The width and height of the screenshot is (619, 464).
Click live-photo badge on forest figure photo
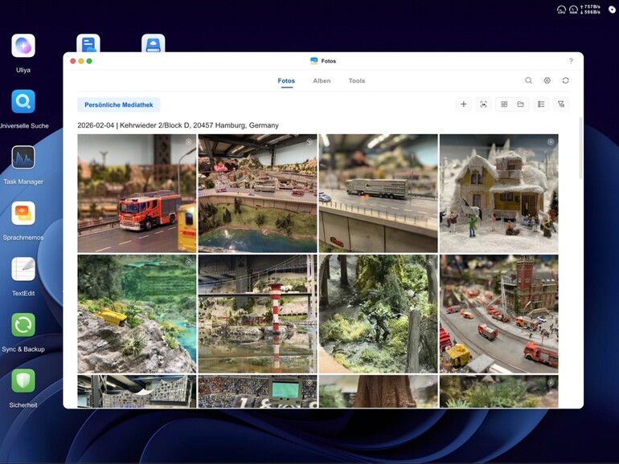tap(430, 263)
